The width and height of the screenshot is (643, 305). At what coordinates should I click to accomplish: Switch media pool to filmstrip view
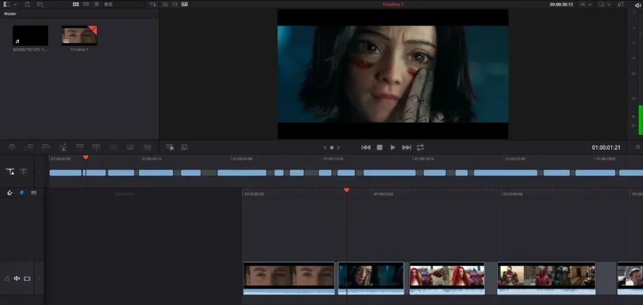(86, 4)
